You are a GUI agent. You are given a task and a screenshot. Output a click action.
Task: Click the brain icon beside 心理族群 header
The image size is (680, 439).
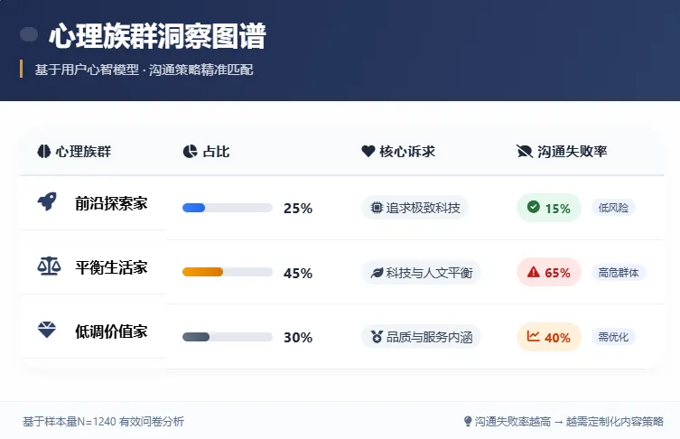coord(43,152)
